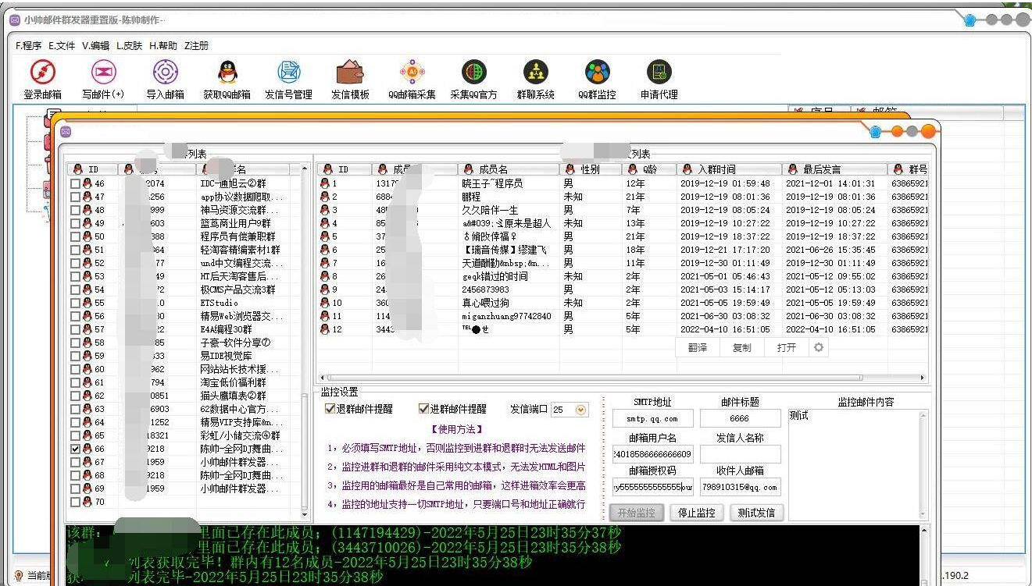Click penguin icon in 成员名 column header

469,169
